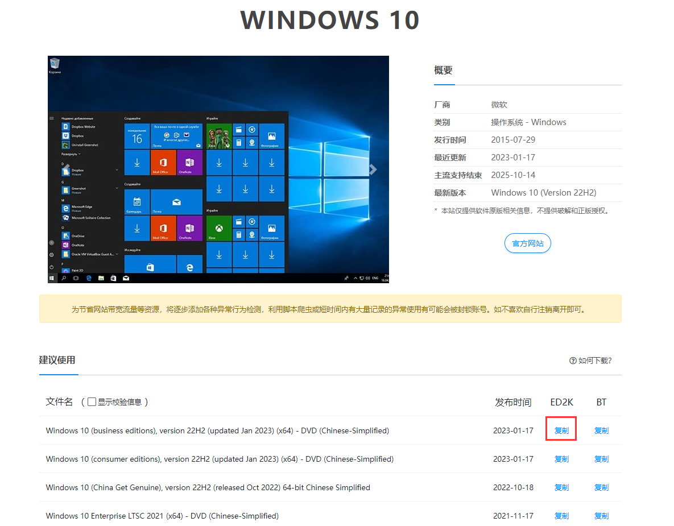The width and height of the screenshot is (674, 526).
Task: Copy BT link for Enterprise LTSC 2021
Action: pyautogui.click(x=601, y=516)
